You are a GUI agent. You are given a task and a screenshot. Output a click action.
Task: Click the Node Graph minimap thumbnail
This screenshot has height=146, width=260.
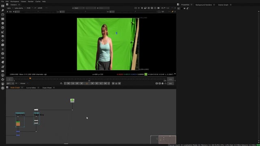[163, 140]
